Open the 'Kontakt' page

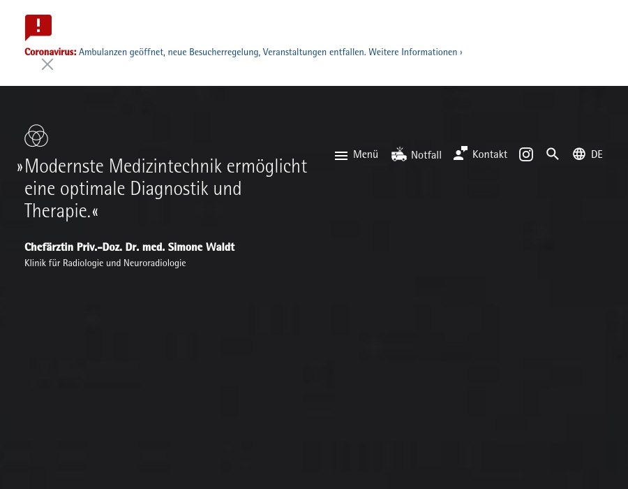[x=490, y=154]
